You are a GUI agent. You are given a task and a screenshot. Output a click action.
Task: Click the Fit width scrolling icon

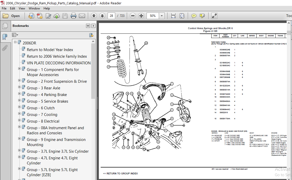pyautogui.click(x=173, y=16)
